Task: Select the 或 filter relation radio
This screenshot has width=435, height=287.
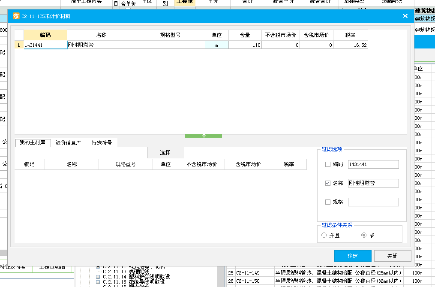Action: [364, 236]
